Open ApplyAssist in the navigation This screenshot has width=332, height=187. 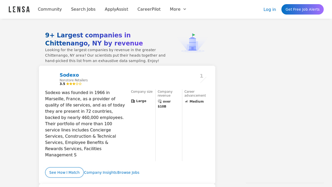click(x=116, y=9)
